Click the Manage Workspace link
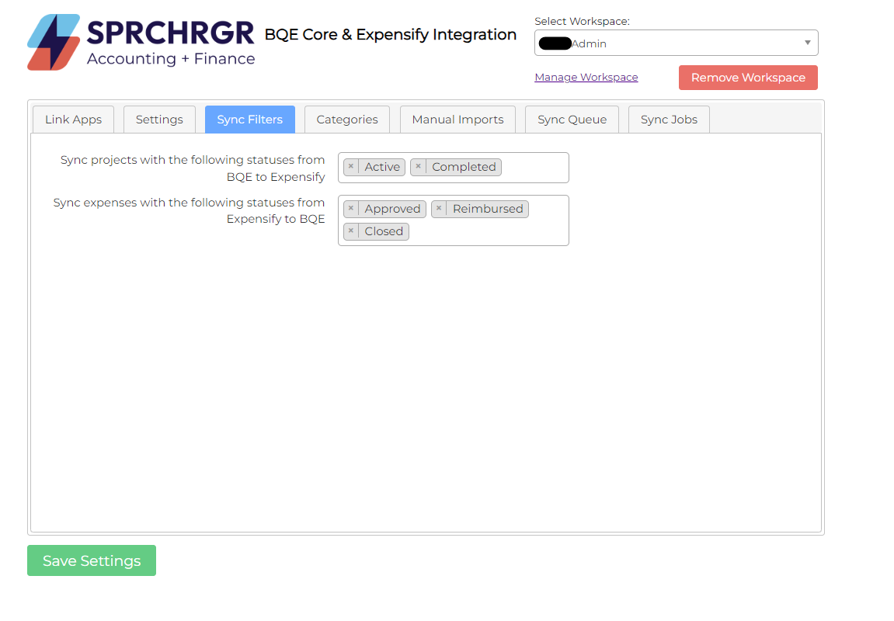The image size is (894, 621). point(586,78)
